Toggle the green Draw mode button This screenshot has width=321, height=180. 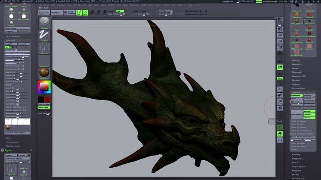point(85,13)
